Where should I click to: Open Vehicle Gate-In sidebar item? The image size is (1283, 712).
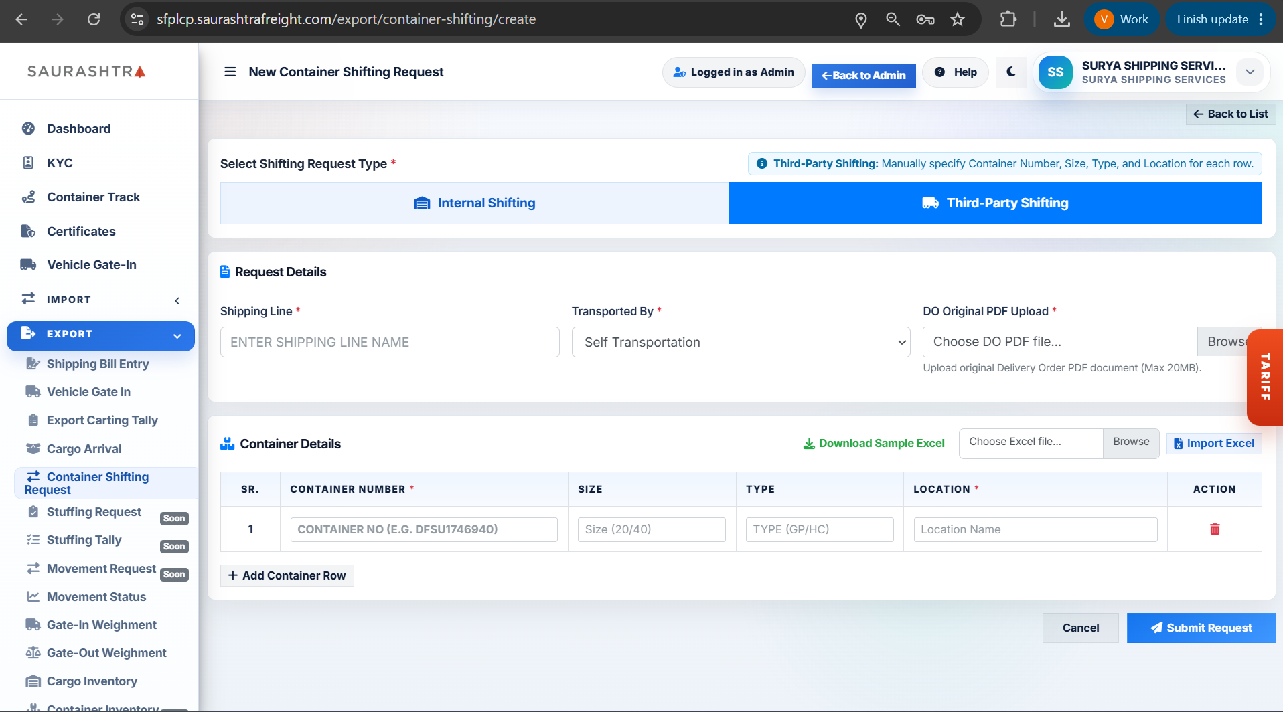point(91,264)
